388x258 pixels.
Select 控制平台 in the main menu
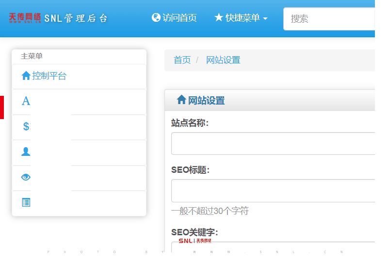[79, 76]
